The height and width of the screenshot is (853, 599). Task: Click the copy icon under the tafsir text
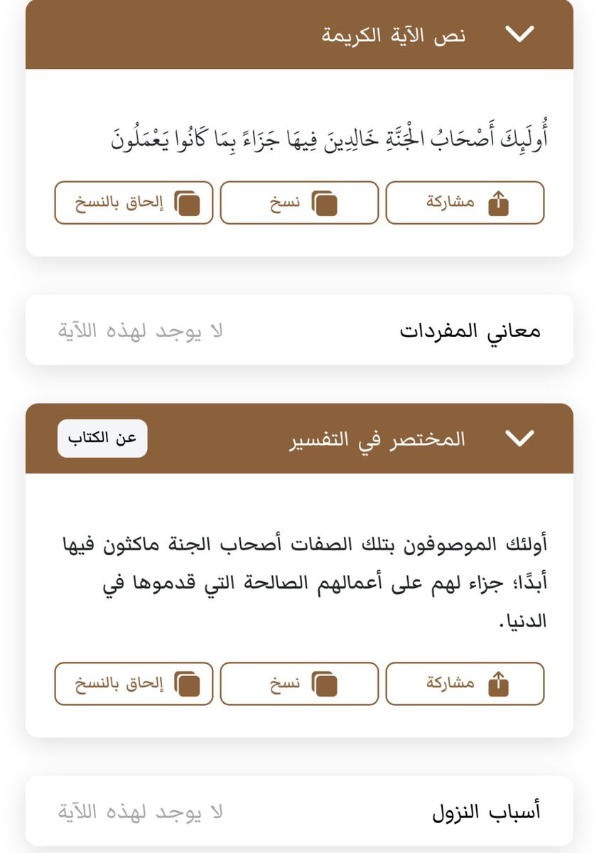(324, 684)
